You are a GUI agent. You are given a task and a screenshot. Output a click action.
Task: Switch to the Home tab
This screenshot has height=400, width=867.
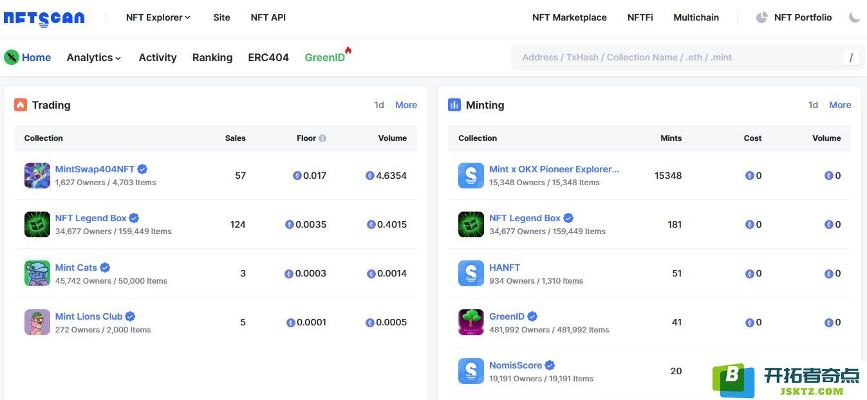(37, 57)
